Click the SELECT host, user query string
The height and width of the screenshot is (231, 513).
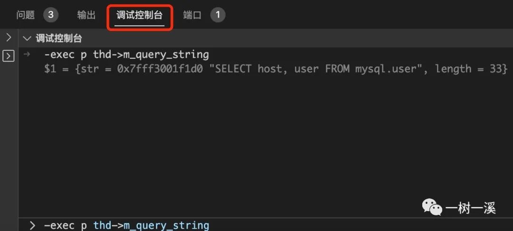pos(314,69)
